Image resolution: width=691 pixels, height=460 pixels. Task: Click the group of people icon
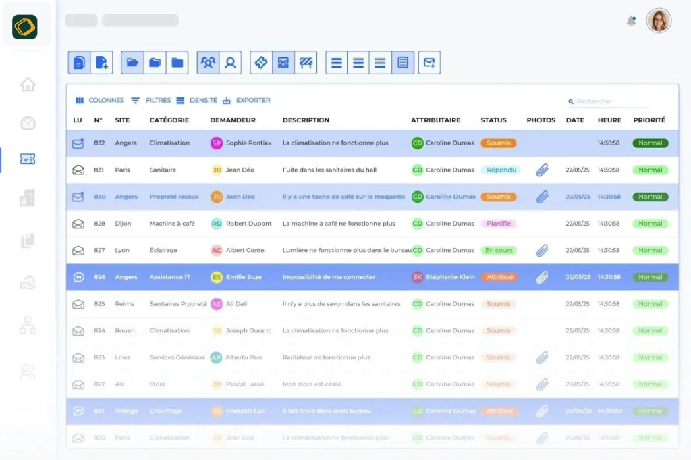coord(209,63)
